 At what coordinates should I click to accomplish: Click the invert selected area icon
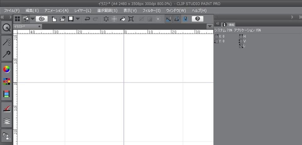pyautogui.click(x=150, y=19)
